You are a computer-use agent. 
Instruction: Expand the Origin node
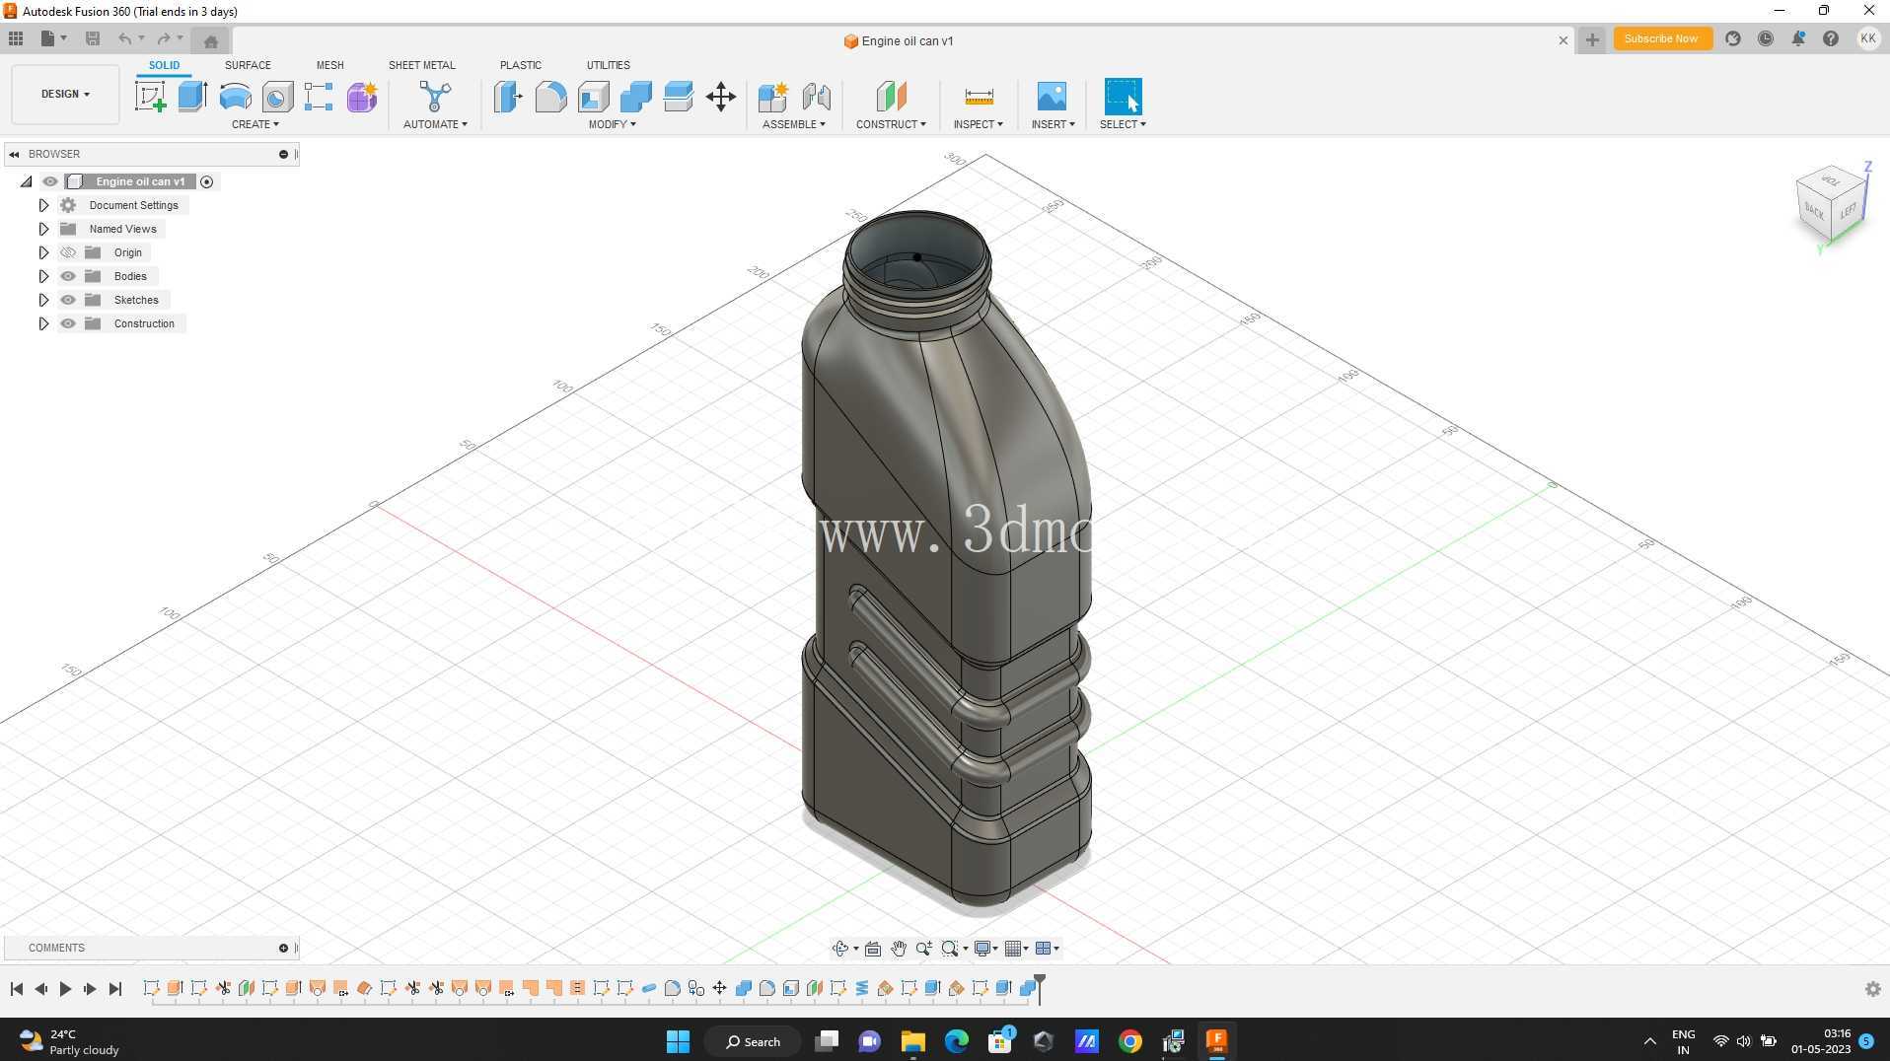(43, 252)
